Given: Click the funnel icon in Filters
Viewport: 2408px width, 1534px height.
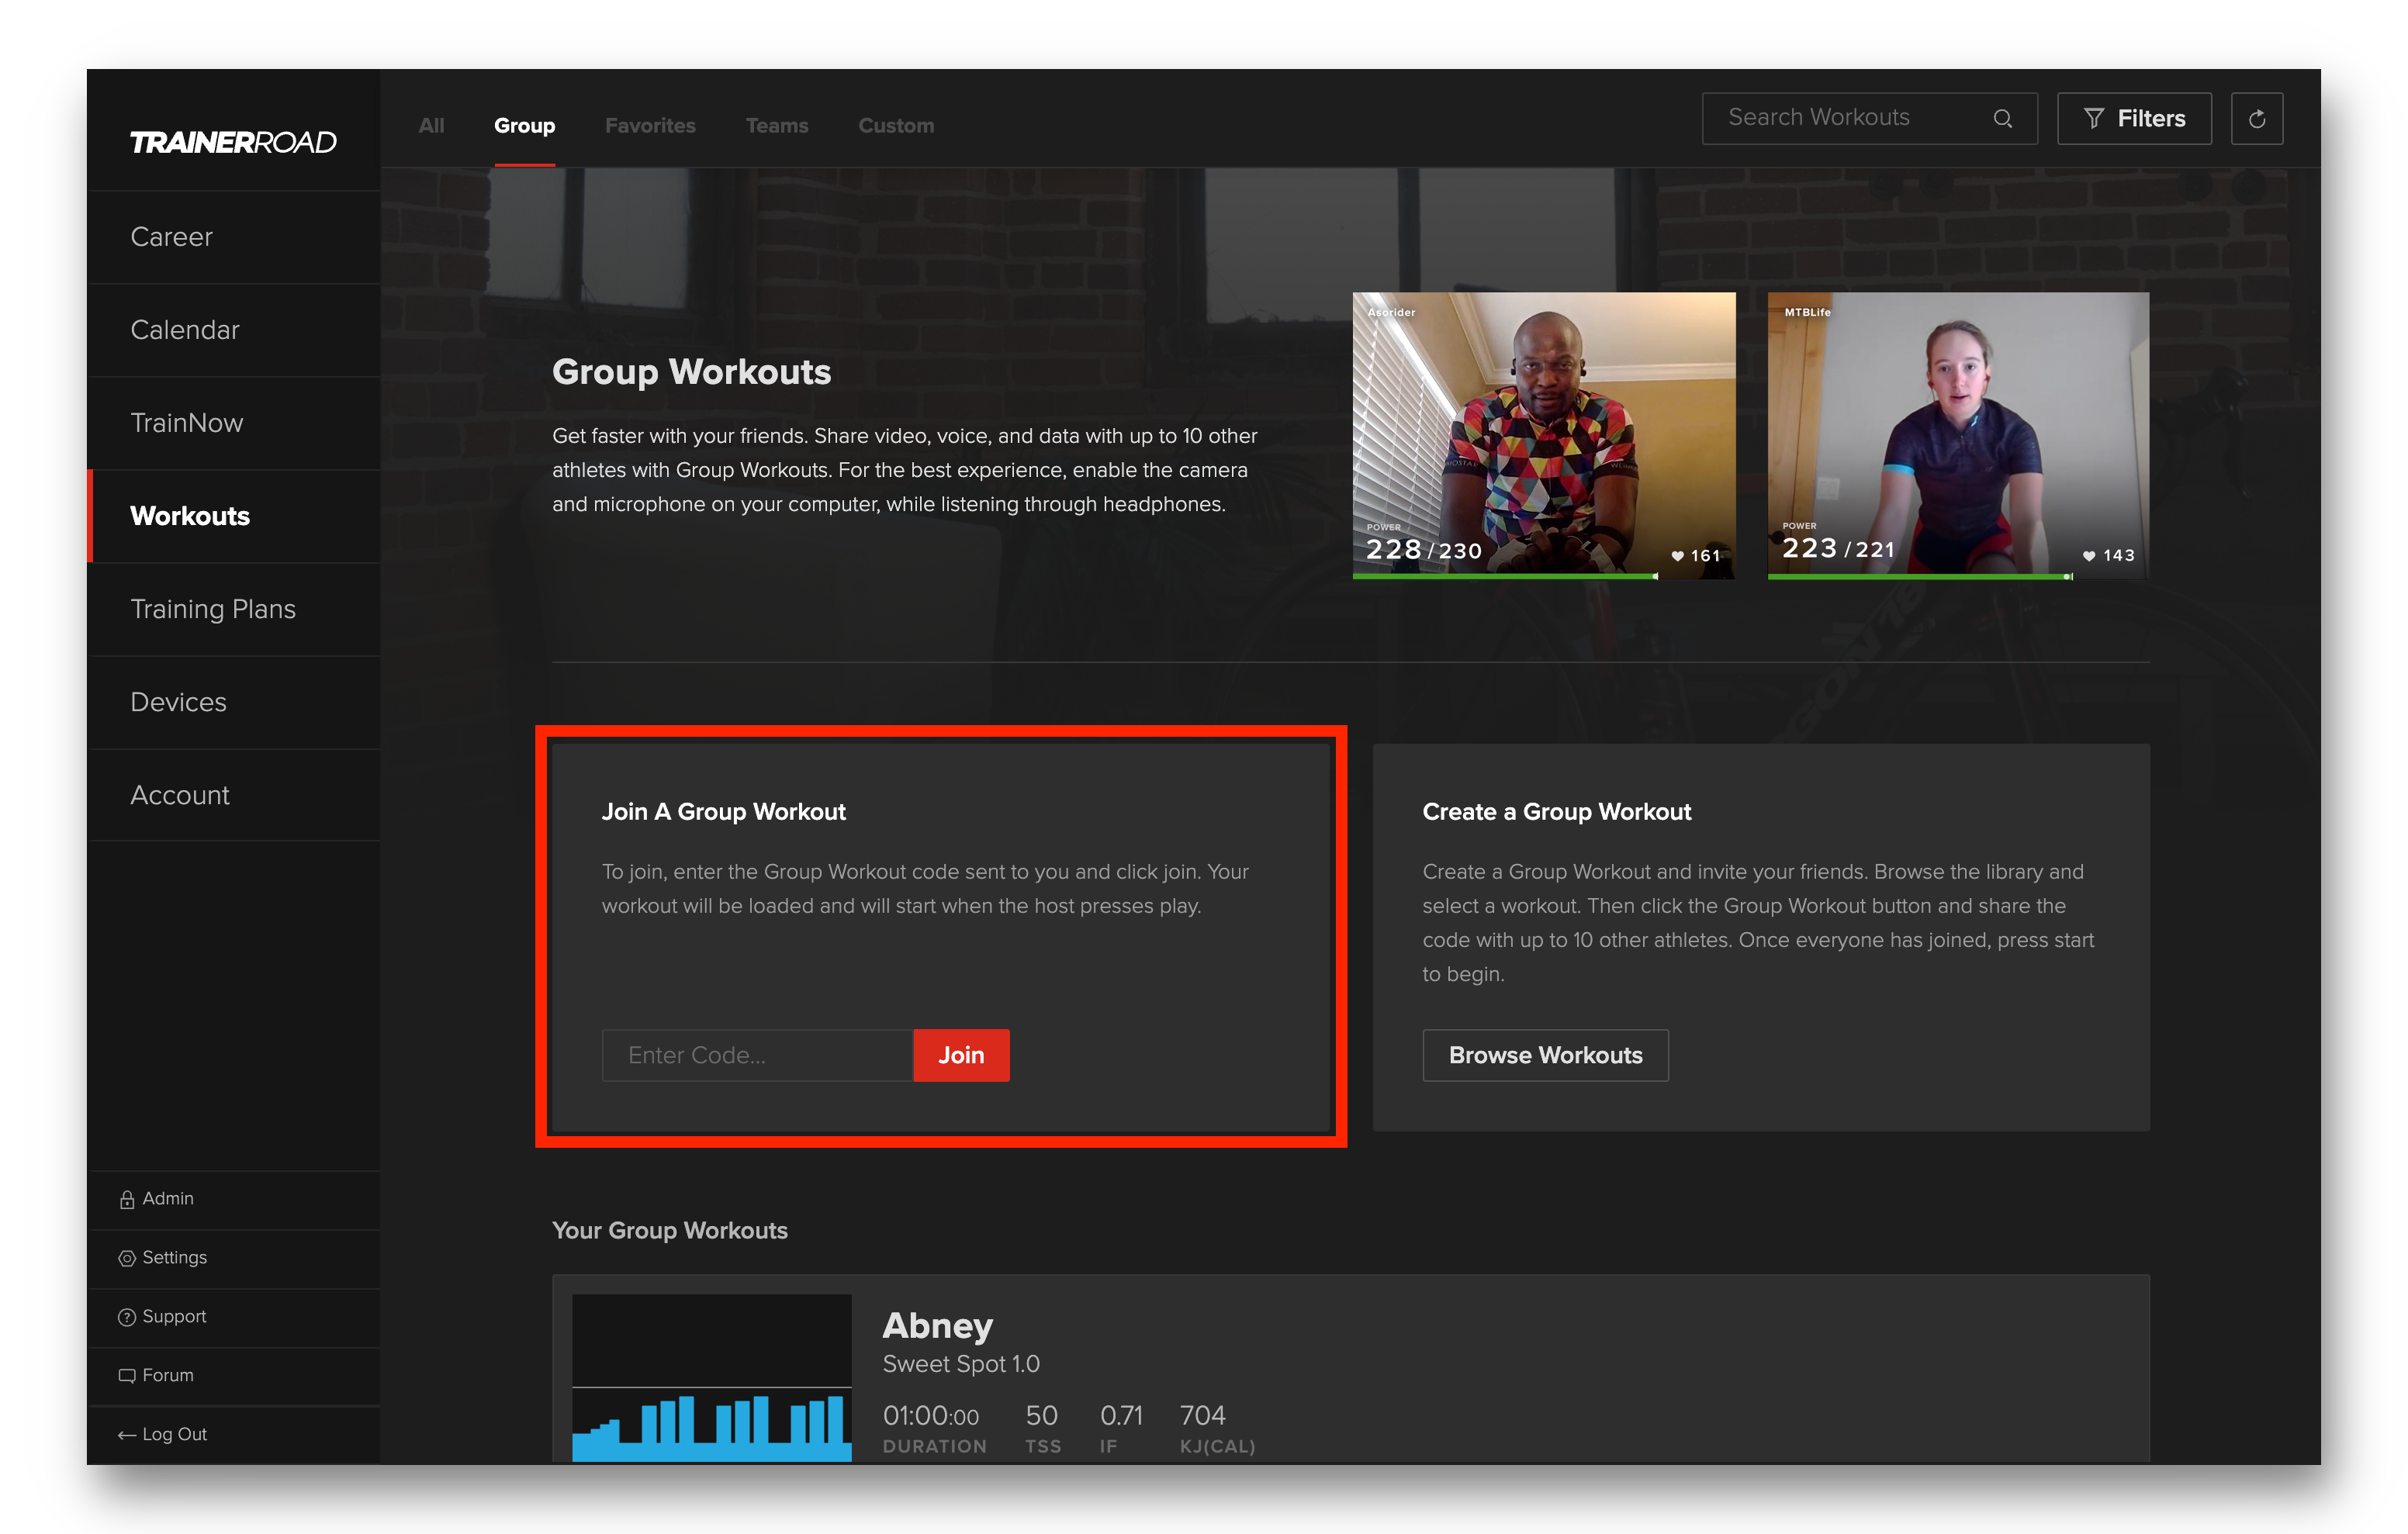Looking at the screenshot, I should click(x=2094, y=119).
